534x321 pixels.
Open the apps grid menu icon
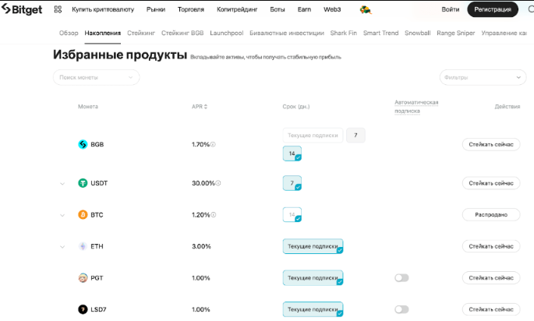58,9
